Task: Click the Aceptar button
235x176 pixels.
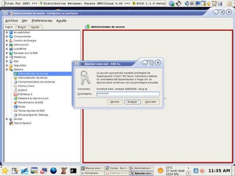Action: (x=132, y=102)
